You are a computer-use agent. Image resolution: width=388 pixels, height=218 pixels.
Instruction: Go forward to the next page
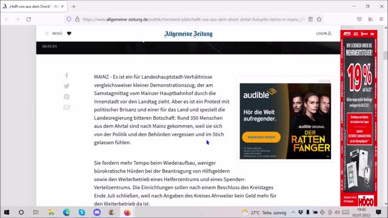(18, 19)
